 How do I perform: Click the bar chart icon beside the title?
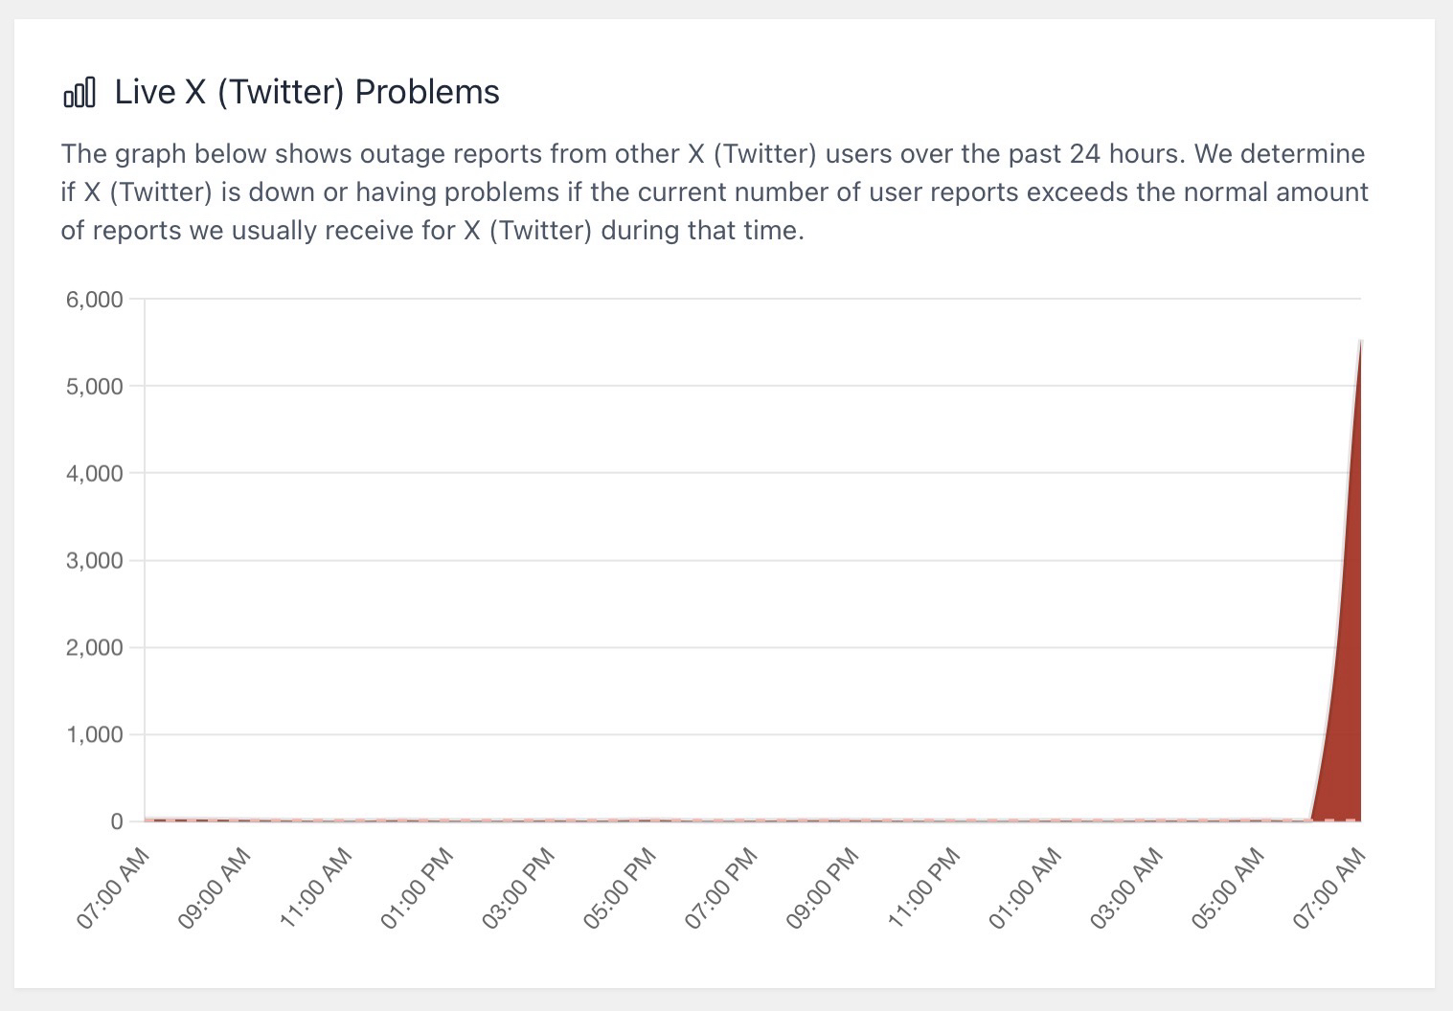[x=79, y=93]
